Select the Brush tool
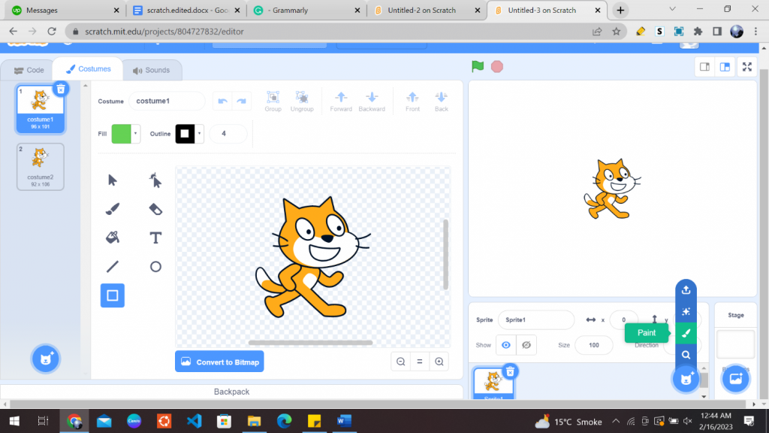Viewport: 769px width, 433px height. pos(113,208)
